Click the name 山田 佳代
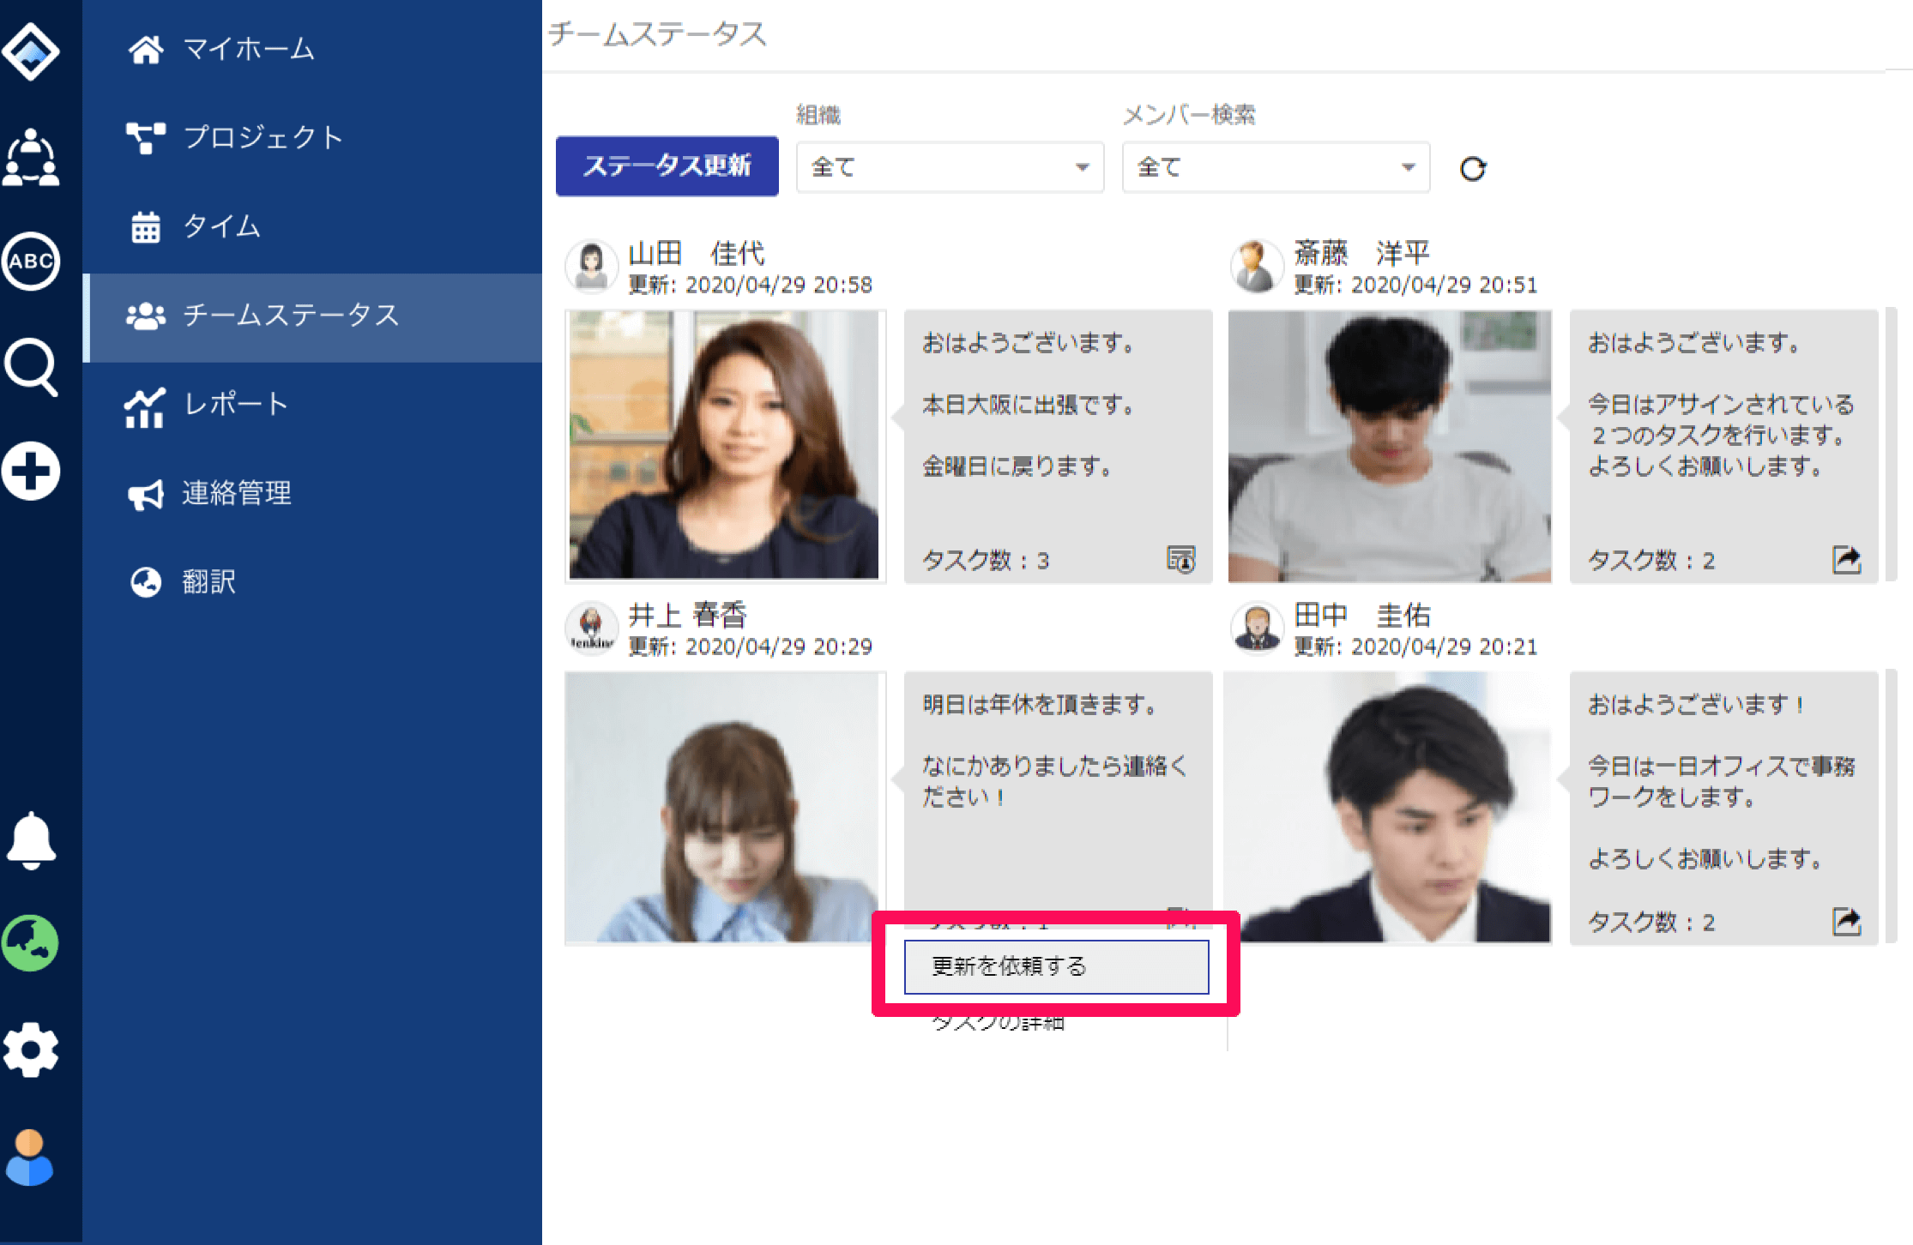The image size is (1913, 1245). [697, 254]
